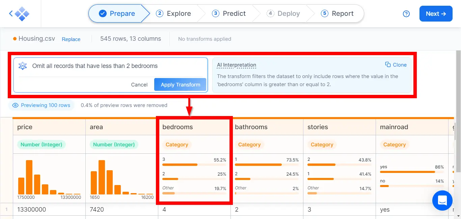
Task: Click the bathrooms column header
Action: [251, 127]
